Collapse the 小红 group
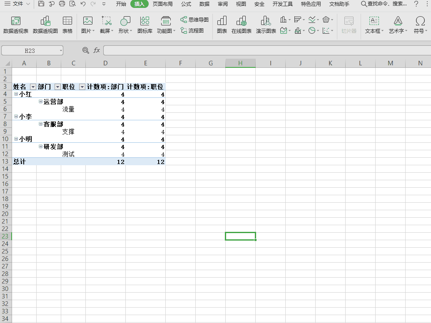Viewport: 431px width, 323px height. click(x=16, y=94)
